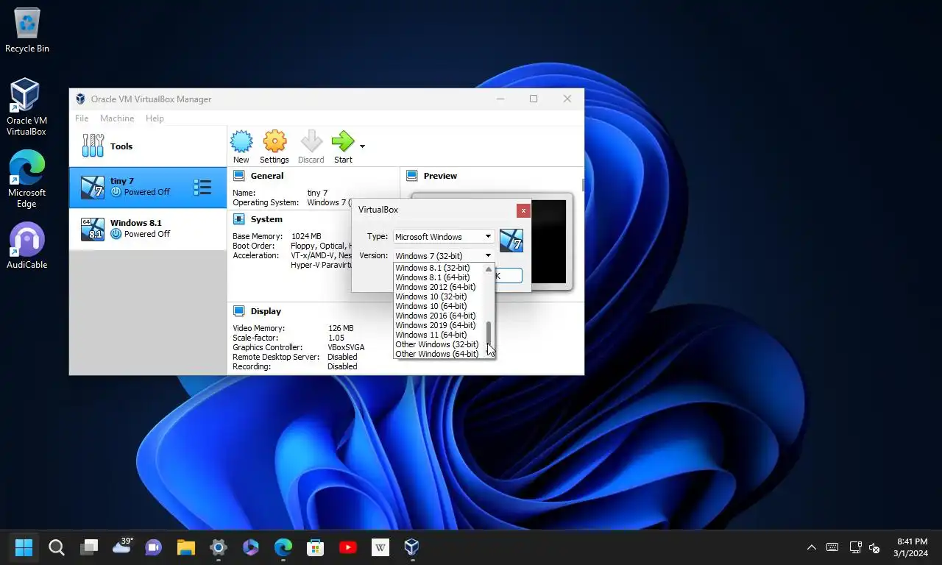942x565 pixels.
Task: Click the Discard toolbar icon
Action: click(x=311, y=141)
